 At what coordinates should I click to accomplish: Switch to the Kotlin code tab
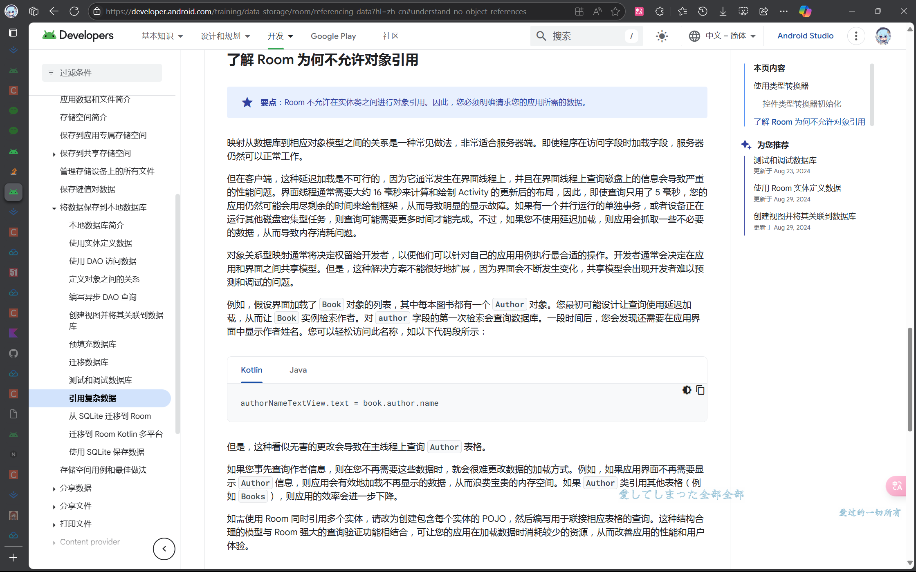point(251,370)
